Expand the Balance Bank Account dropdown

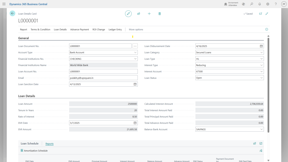tap(262, 129)
